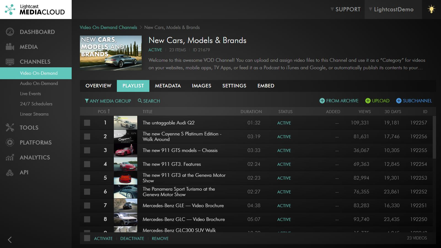Screen dimensions: 441x248
Task: Go to the Images tab
Action: pos(201,86)
